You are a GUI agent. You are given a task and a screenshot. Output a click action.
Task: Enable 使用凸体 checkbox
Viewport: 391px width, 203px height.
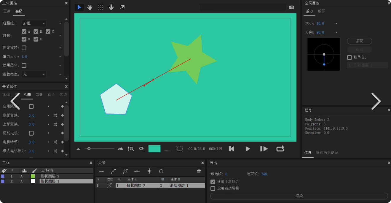(x=24, y=65)
